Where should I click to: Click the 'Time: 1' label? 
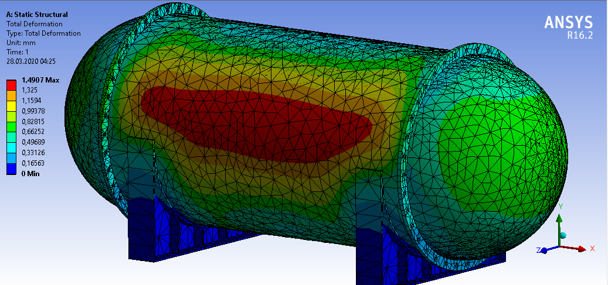pyautogui.click(x=18, y=52)
